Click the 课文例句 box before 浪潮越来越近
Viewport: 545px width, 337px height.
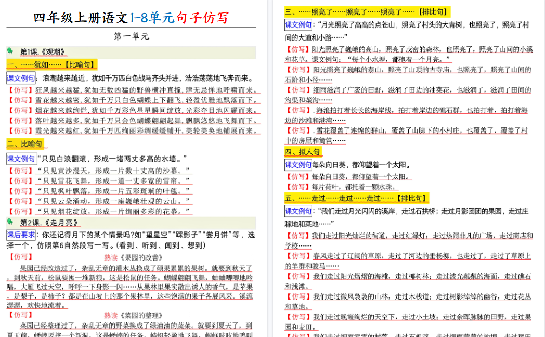(x=21, y=78)
